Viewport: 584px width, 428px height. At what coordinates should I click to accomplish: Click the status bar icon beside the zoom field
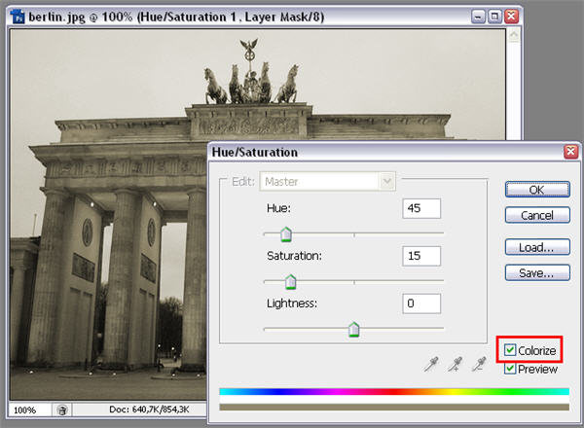click(62, 410)
